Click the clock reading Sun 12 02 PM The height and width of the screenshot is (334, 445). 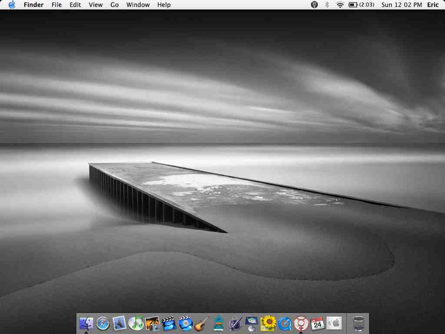[402, 5]
